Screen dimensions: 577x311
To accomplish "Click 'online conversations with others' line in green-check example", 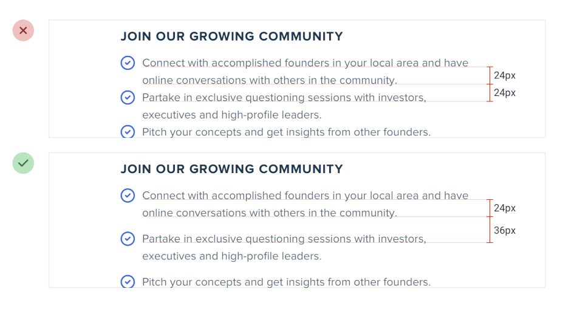I will (x=269, y=213).
